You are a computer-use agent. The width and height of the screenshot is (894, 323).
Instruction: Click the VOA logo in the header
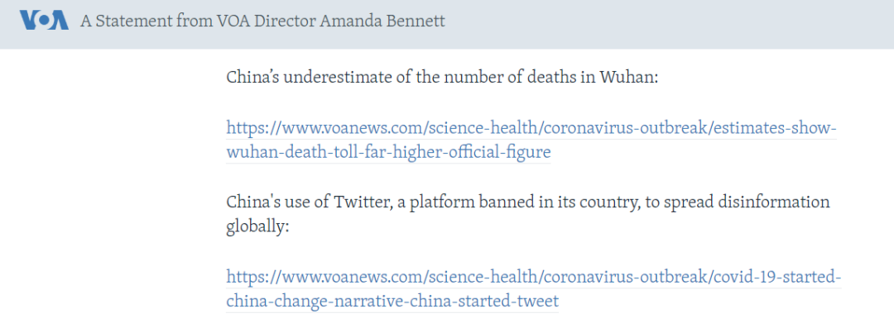44,21
